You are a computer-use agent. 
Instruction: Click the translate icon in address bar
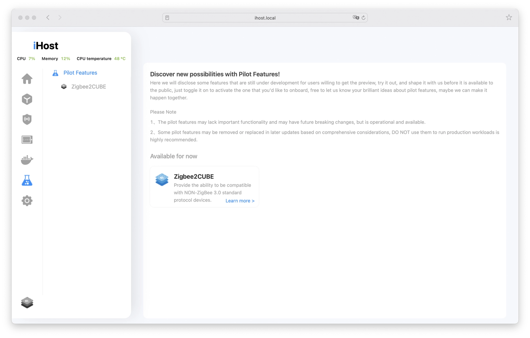356,17
